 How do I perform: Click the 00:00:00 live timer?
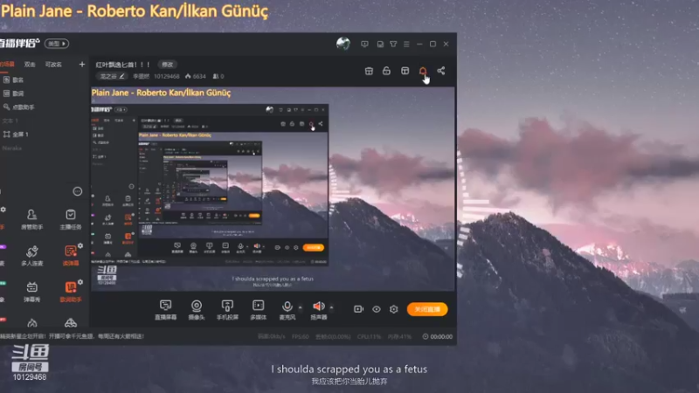tap(438, 336)
